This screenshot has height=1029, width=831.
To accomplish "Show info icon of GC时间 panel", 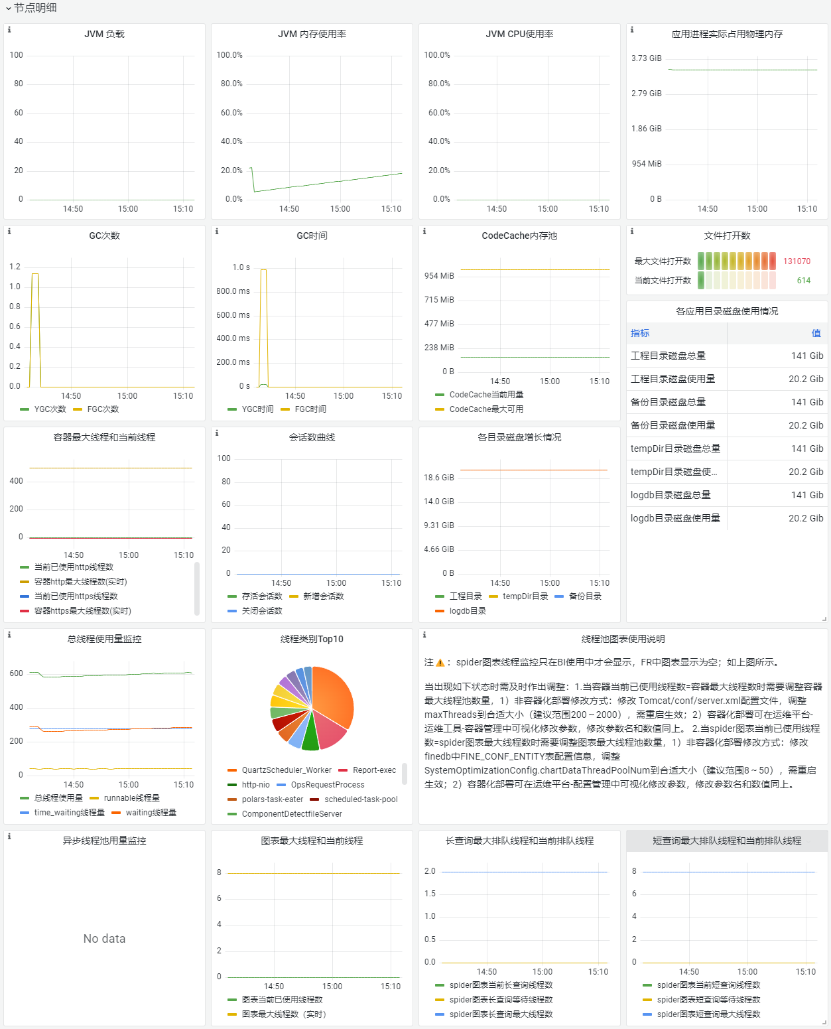I will point(217,232).
